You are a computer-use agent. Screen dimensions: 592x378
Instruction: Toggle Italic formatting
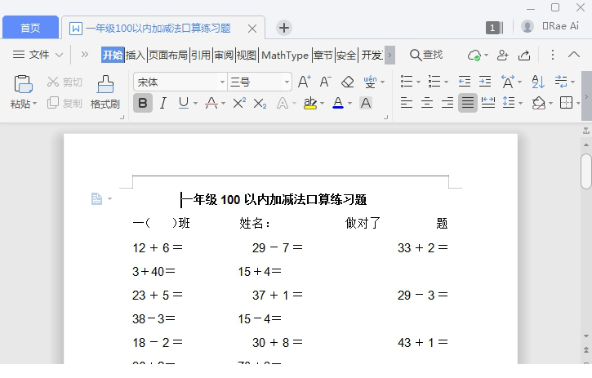point(162,103)
